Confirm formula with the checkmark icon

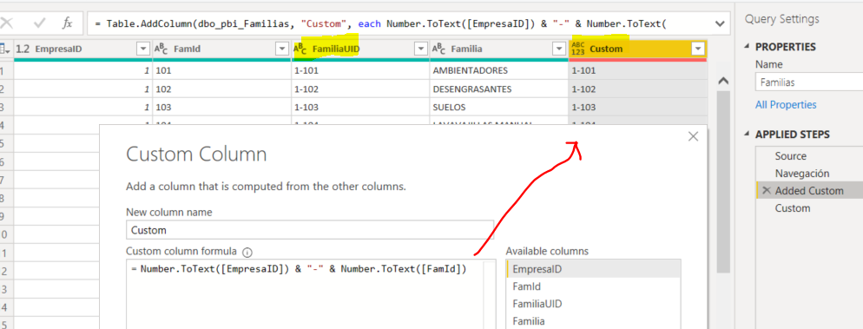pos(40,23)
